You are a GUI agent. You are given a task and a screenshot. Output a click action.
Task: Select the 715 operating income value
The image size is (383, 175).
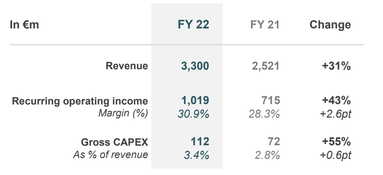271,101
